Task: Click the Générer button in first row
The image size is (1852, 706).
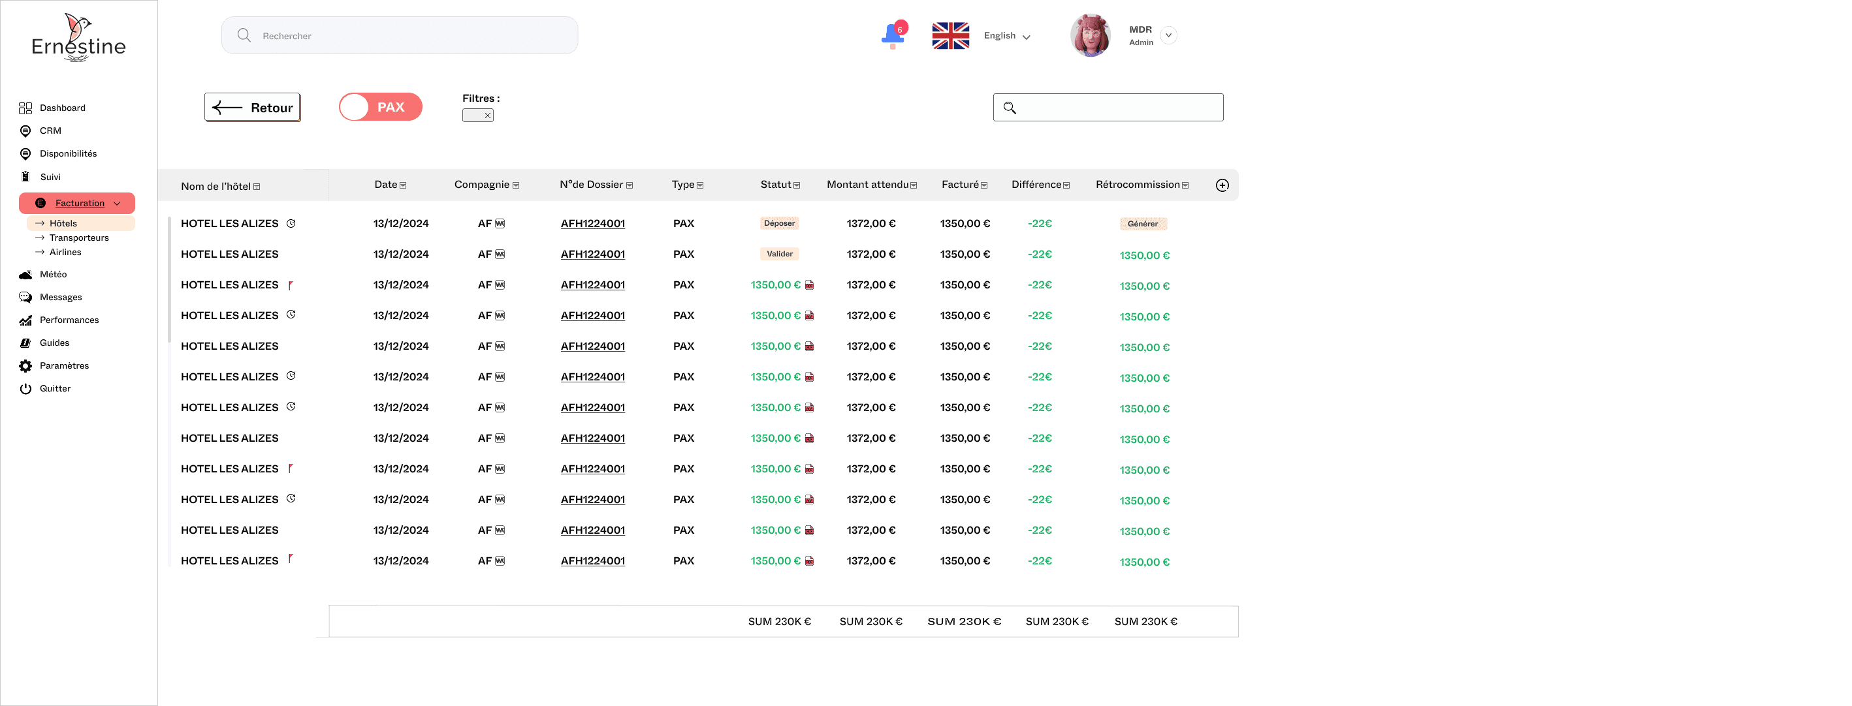Action: [x=1142, y=224]
